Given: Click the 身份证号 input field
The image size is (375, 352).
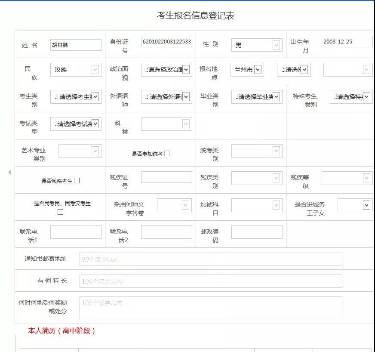Looking at the screenshot, I should (166, 41).
